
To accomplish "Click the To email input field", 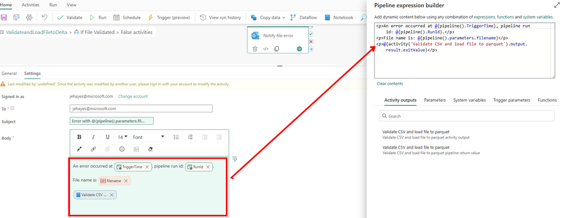I will [x=141, y=108].
